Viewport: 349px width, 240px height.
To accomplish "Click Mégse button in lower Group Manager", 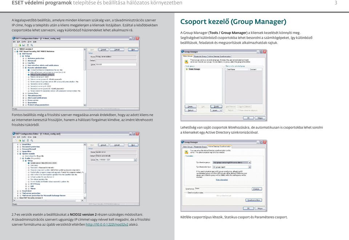I will [x=260, y=208].
